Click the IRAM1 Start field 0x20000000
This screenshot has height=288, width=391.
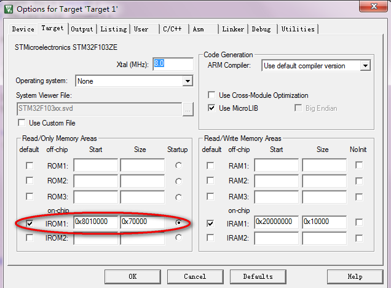coord(276,222)
